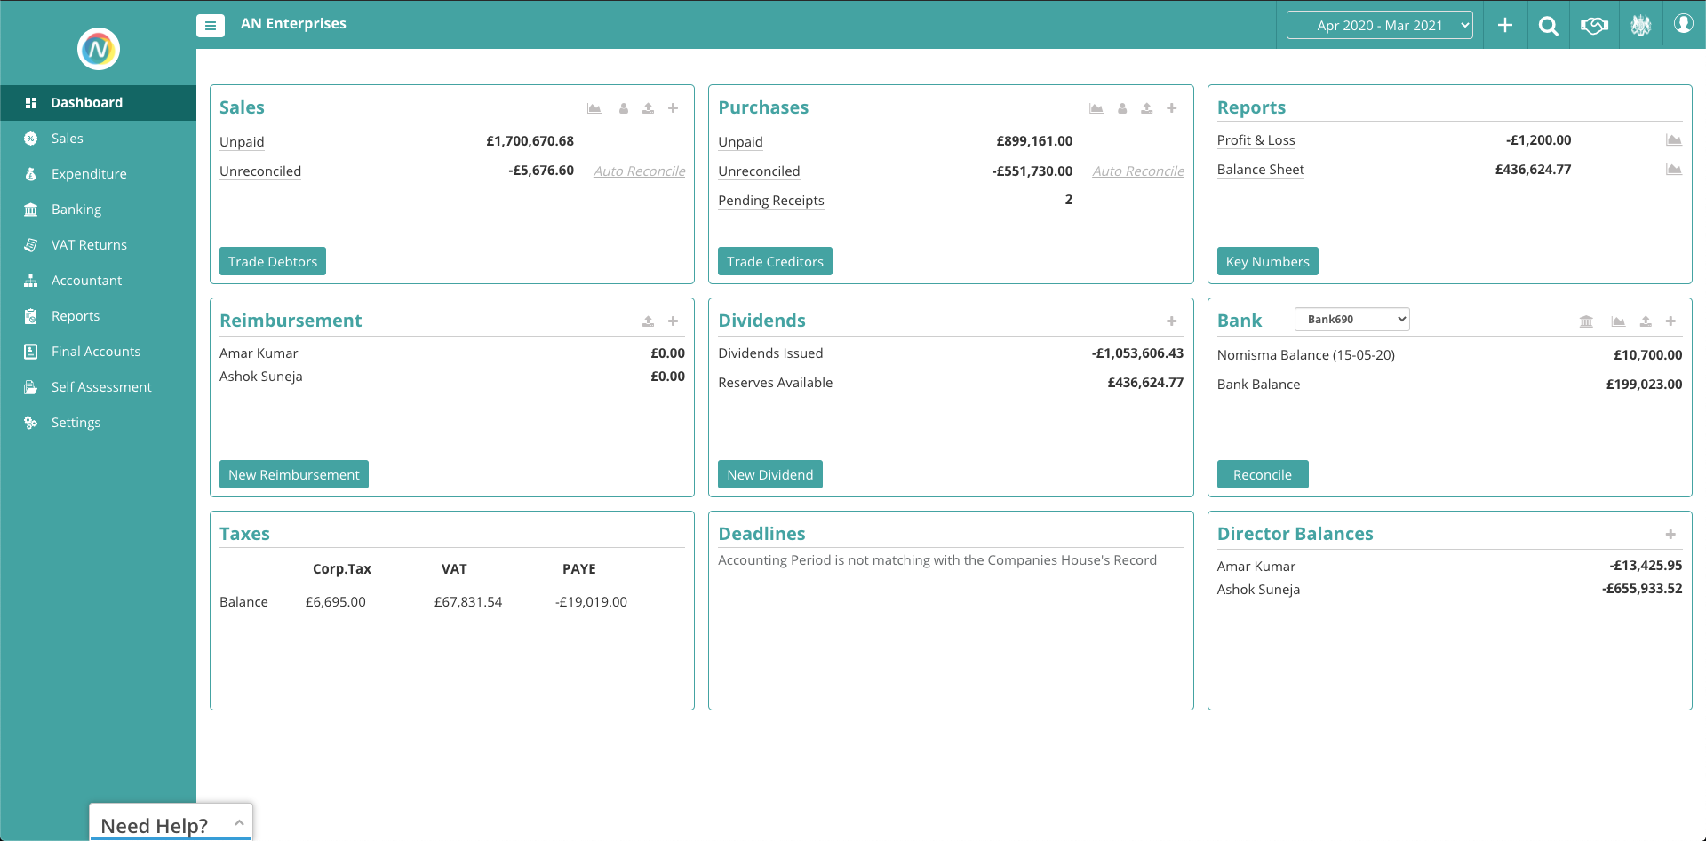Click the Trade Debtors button

coord(273,261)
